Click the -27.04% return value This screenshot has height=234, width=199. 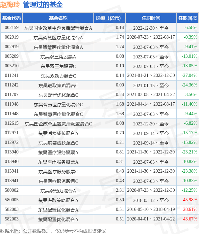pos(189,75)
